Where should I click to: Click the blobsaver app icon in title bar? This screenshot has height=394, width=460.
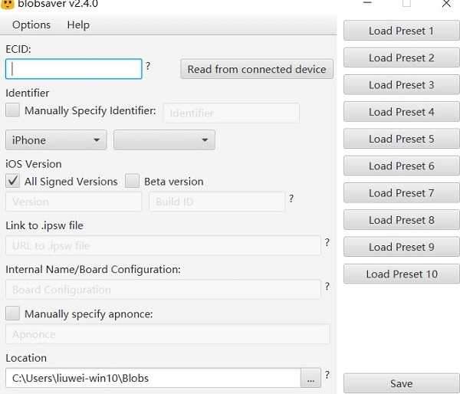pyautogui.click(x=8, y=4)
